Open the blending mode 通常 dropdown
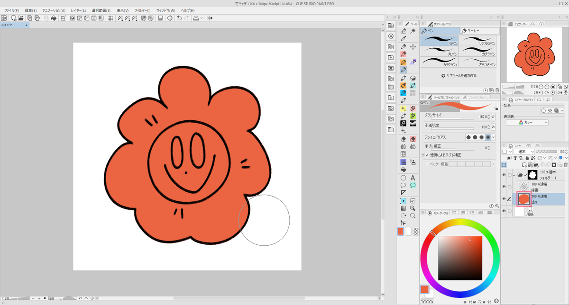The height and width of the screenshot is (305, 569). click(x=524, y=152)
